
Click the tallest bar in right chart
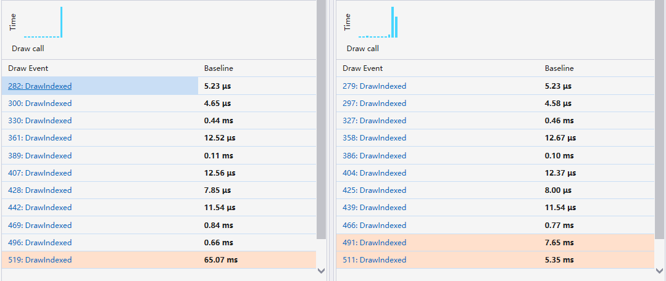(393, 22)
